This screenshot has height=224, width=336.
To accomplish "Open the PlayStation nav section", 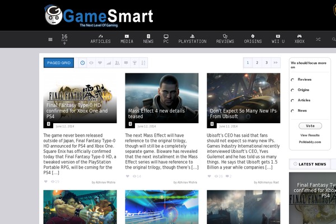I will tap(192, 39).
